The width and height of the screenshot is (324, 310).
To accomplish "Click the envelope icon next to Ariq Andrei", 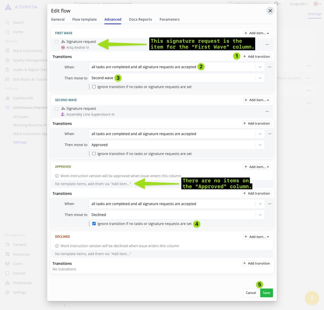I will pos(88,48).
